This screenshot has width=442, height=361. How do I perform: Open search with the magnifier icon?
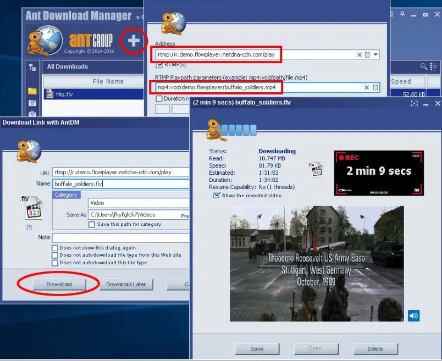tap(423, 66)
